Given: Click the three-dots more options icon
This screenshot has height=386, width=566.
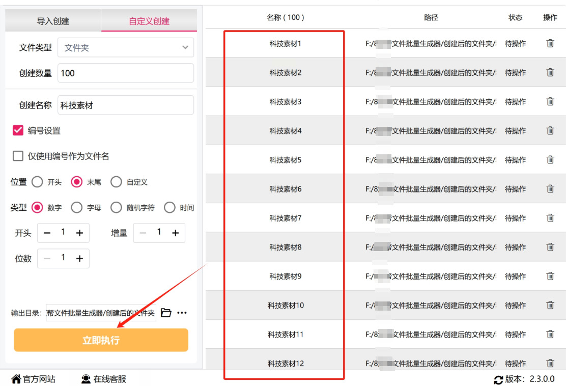Looking at the screenshot, I should (182, 313).
